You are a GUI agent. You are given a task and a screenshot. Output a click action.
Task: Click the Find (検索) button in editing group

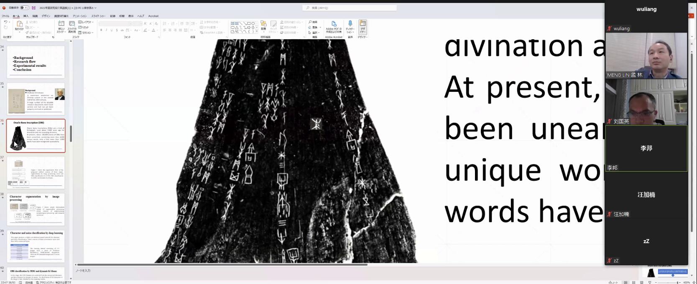pyautogui.click(x=313, y=22)
